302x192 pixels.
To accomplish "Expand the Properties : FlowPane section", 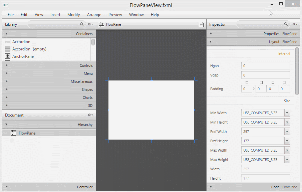I will (x=252, y=34).
